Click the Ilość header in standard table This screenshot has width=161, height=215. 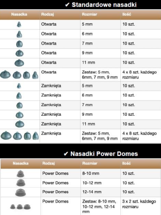(127, 14)
